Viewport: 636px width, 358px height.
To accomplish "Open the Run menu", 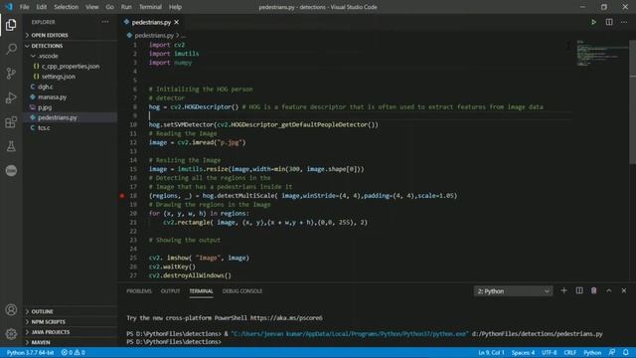I will pos(126,7).
